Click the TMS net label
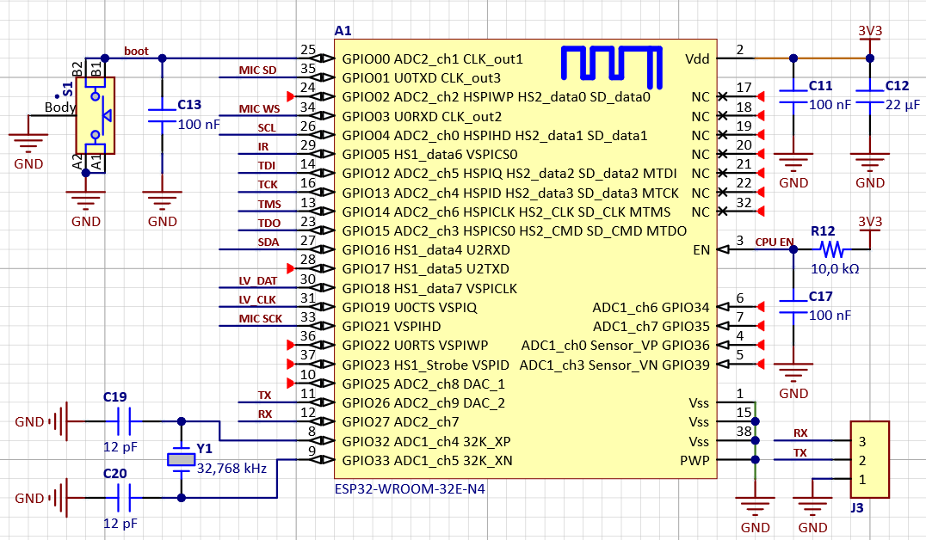Image resolution: width=926 pixels, height=540 pixels. pyautogui.click(x=269, y=204)
